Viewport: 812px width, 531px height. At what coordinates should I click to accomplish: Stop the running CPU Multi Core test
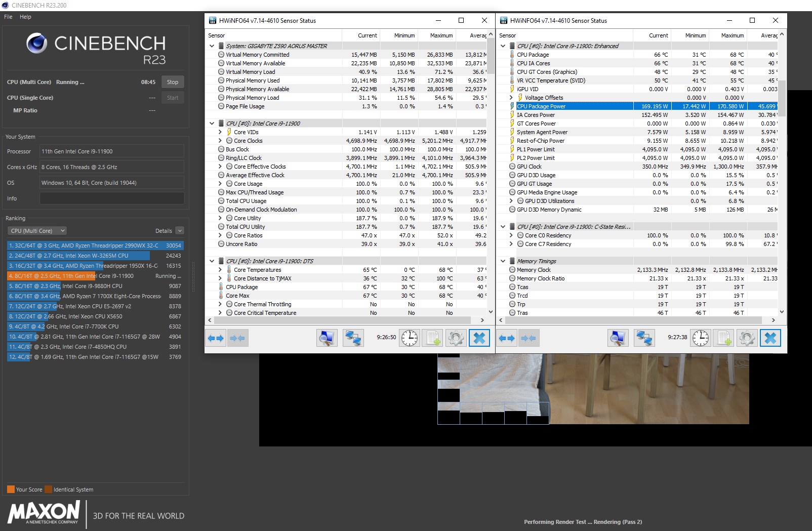(x=173, y=82)
